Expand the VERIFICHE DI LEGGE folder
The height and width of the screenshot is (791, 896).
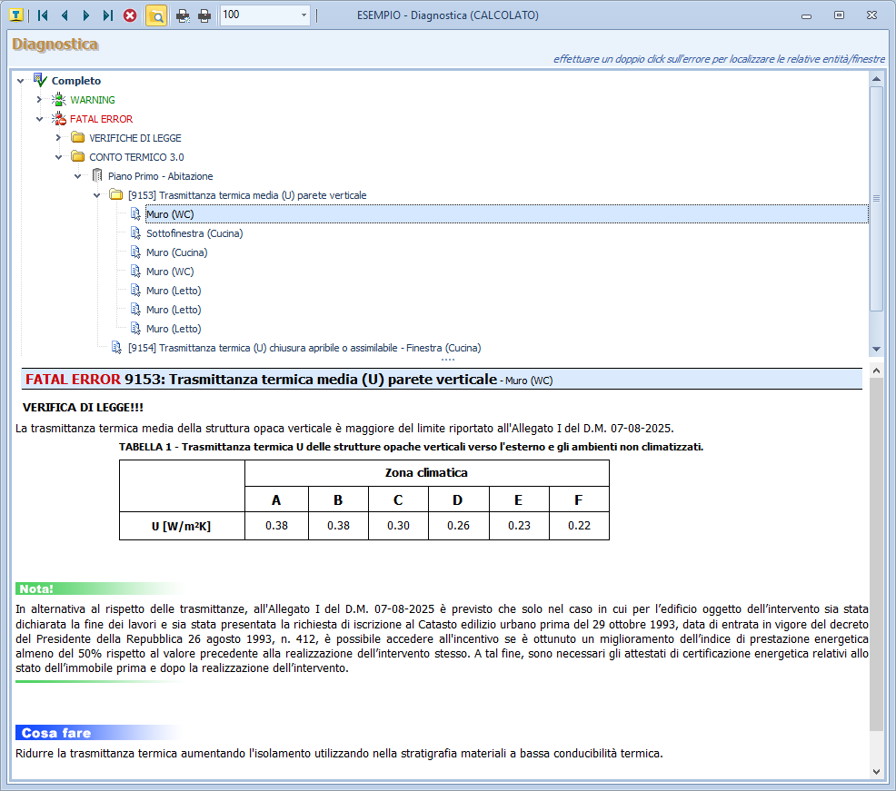(x=58, y=138)
